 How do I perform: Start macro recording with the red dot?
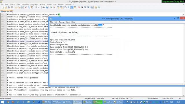tap(79, 8)
